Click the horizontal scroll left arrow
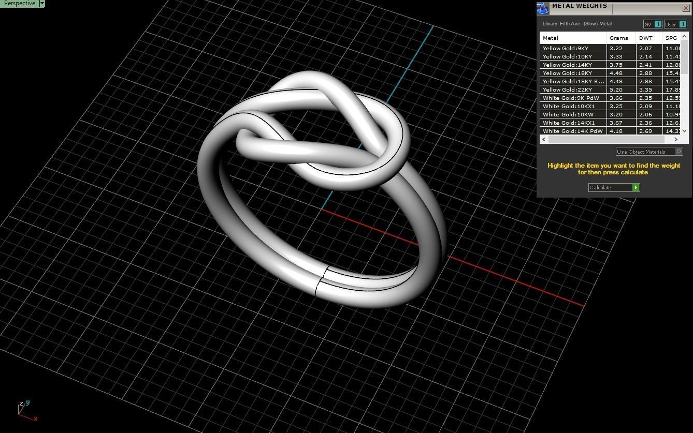Image resolution: width=693 pixels, height=433 pixels. coord(544,139)
